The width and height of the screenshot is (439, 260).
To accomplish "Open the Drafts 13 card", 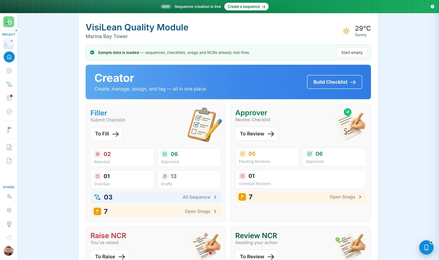I will point(189,180).
